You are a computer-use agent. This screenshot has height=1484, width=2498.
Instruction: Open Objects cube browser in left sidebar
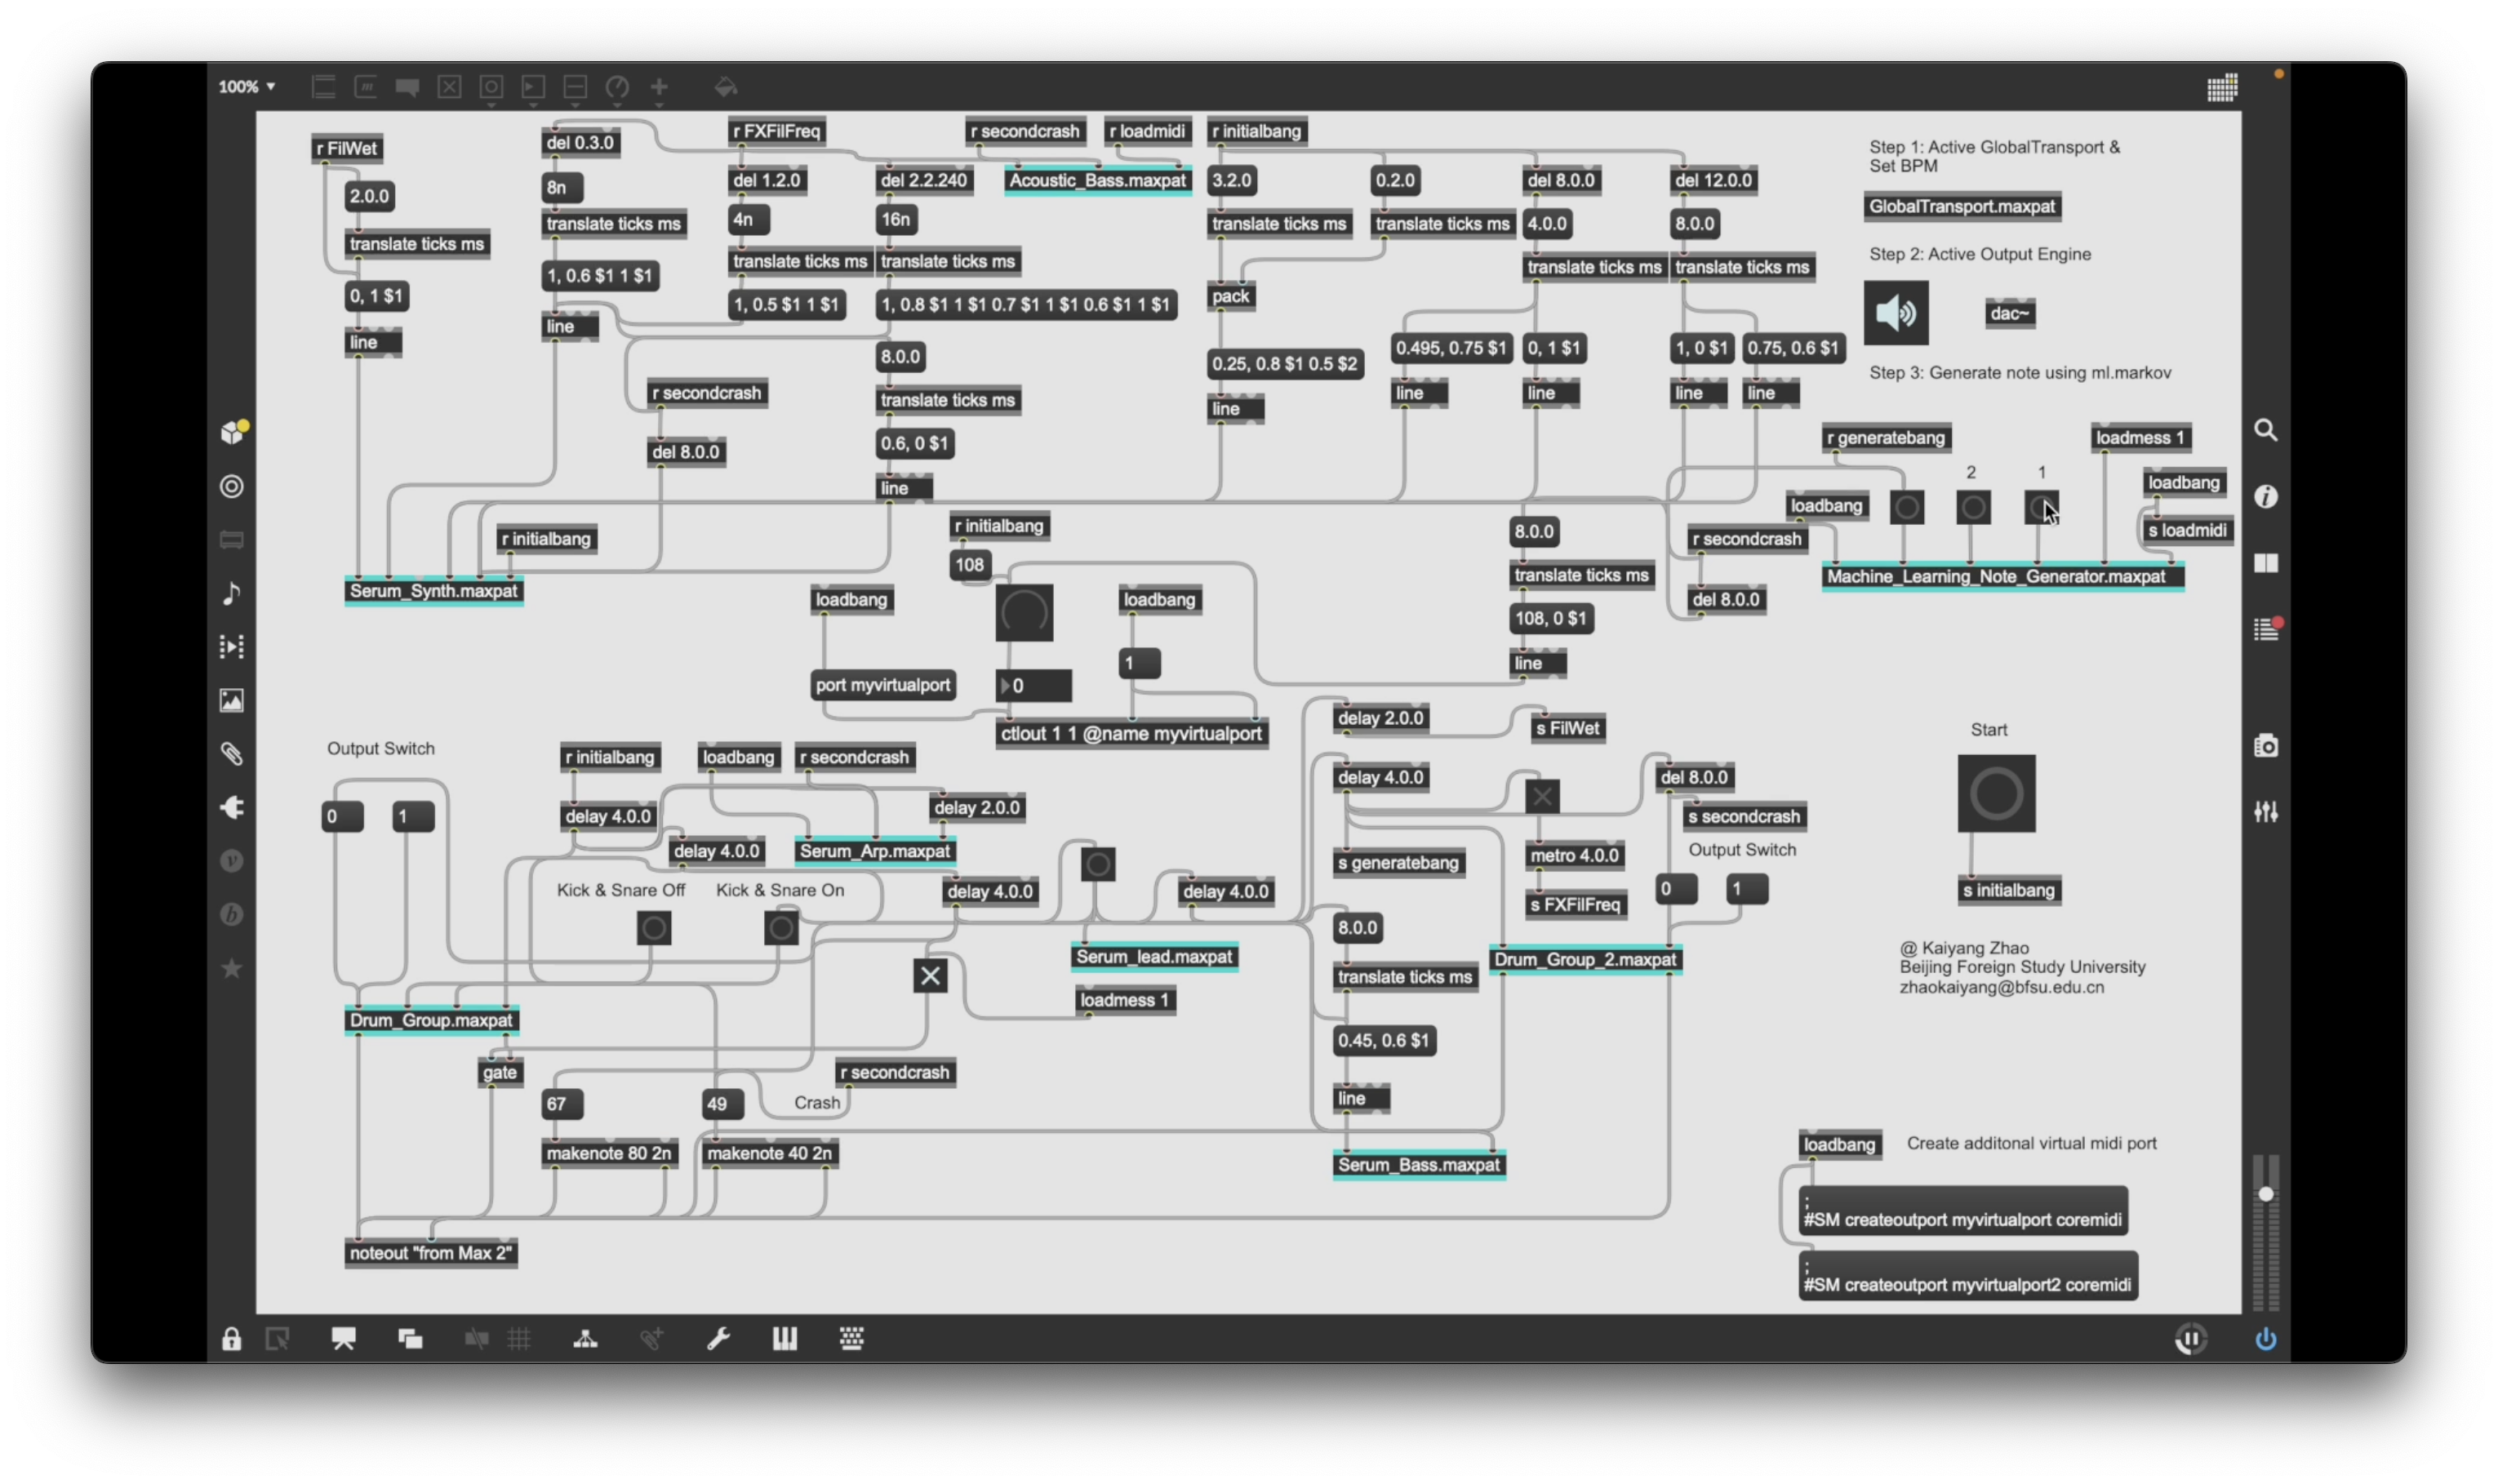tap(233, 432)
